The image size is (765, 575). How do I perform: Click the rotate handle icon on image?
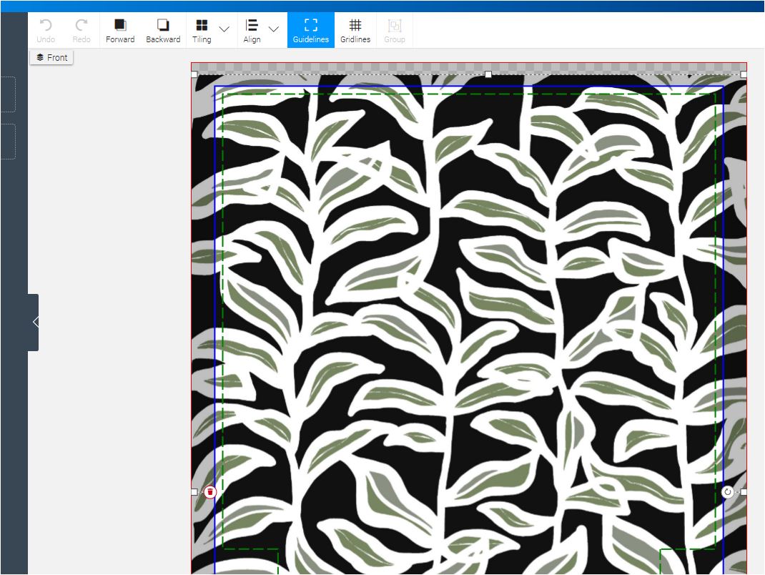click(727, 492)
